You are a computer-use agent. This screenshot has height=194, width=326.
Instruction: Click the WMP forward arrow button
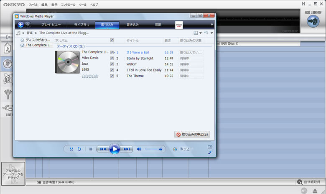tap(28, 25)
